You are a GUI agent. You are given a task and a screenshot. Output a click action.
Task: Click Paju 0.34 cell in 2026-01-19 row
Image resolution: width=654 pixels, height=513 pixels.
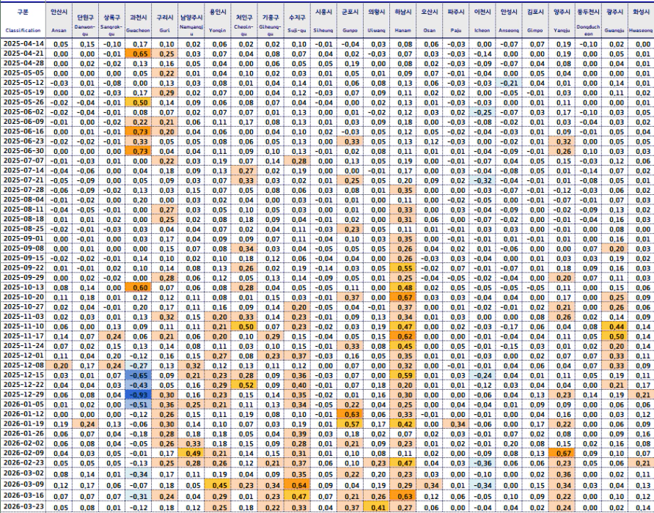click(456, 424)
